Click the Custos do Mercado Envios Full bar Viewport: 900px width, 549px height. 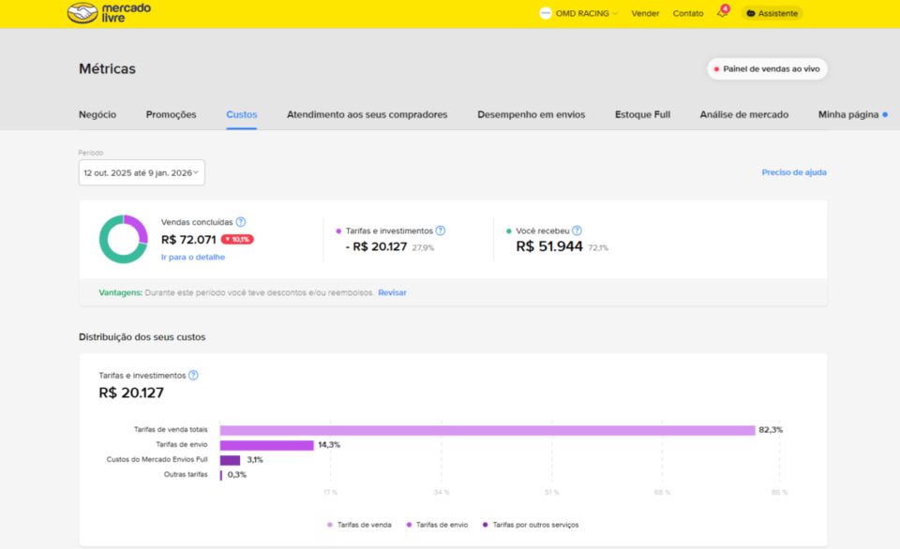(x=231, y=460)
